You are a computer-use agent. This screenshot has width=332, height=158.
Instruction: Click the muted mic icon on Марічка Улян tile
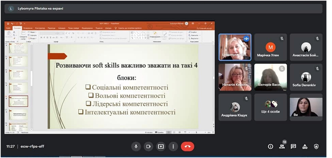(x=282, y=39)
